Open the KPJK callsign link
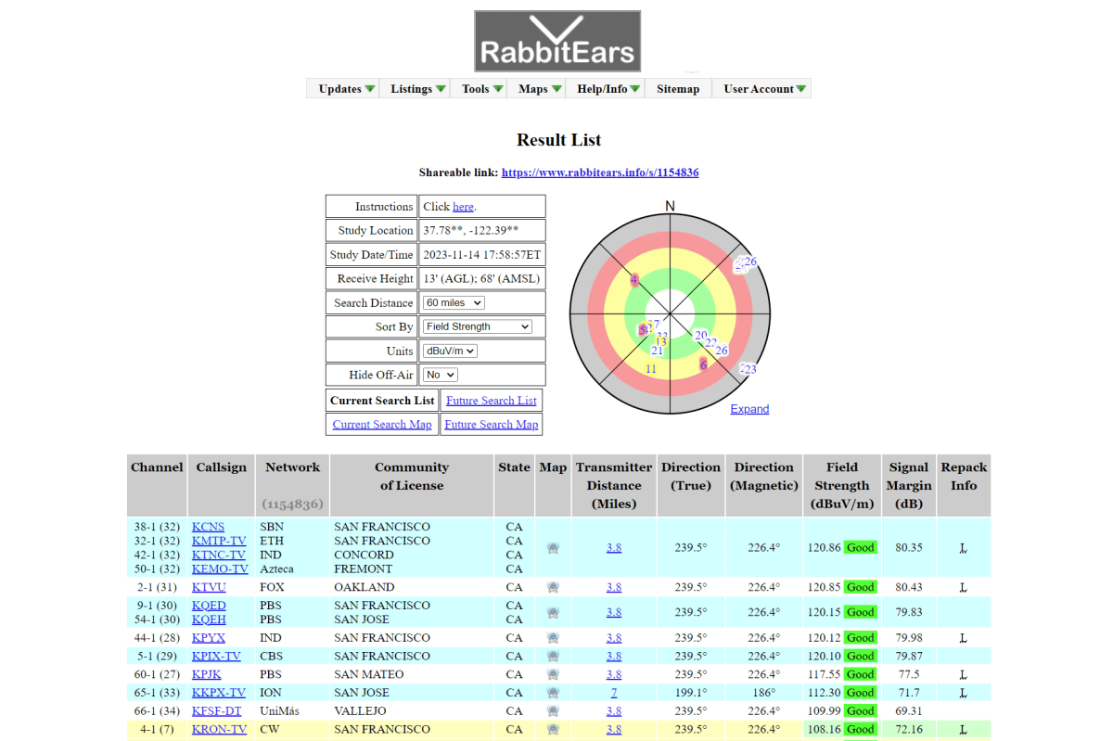Image resolution: width=1113 pixels, height=741 pixels. 207,674
